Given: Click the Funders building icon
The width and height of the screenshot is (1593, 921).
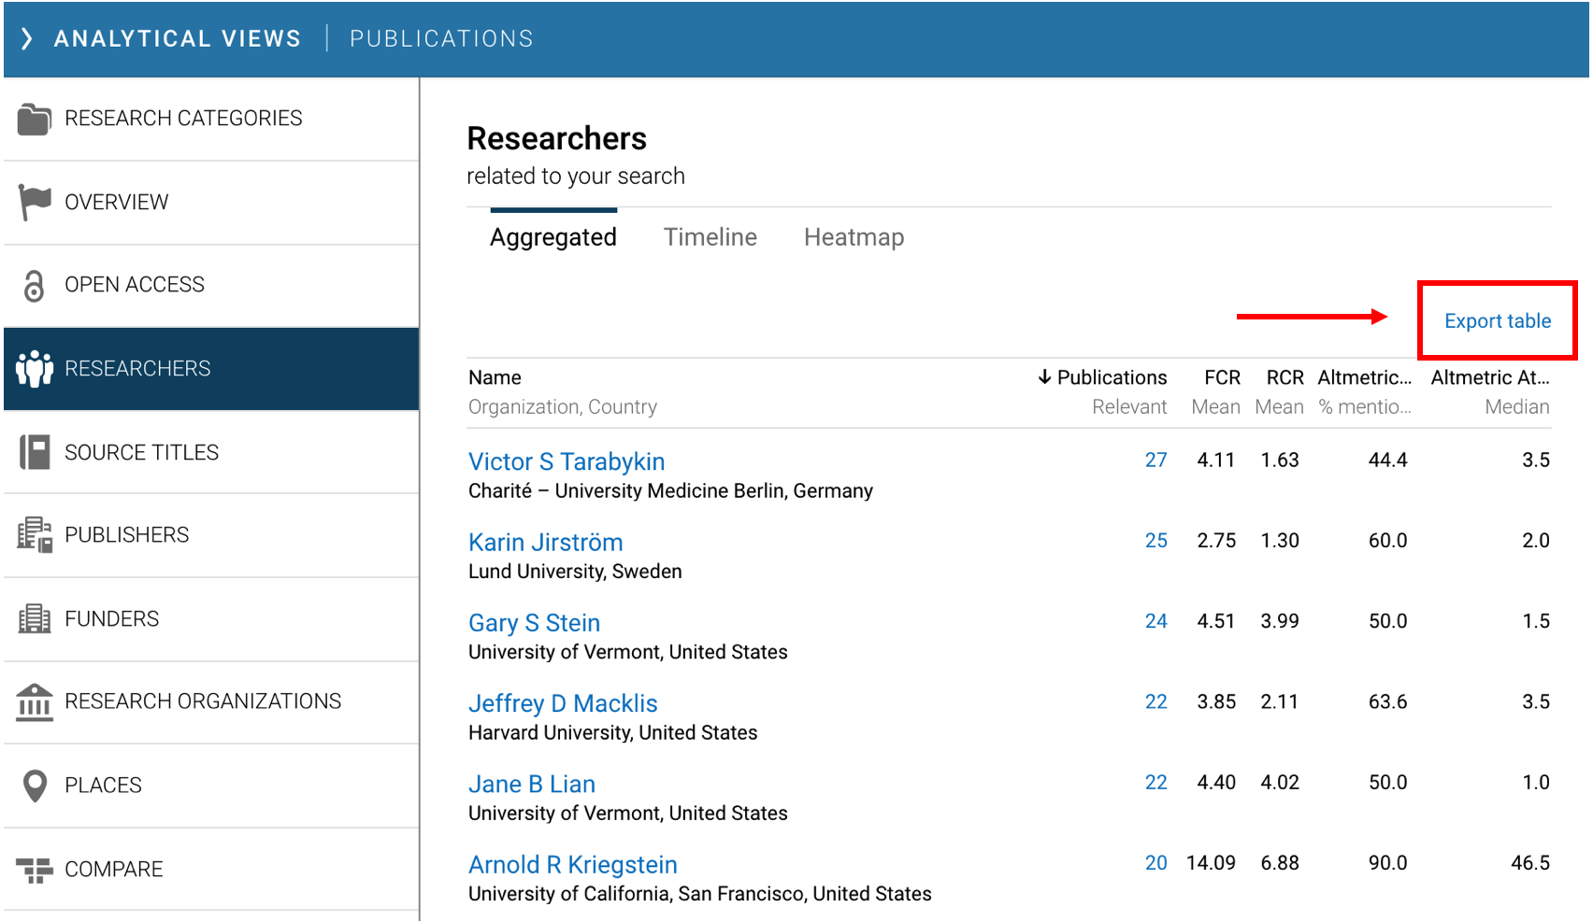Looking at the screenshot, I should click(x=35, y=618).
